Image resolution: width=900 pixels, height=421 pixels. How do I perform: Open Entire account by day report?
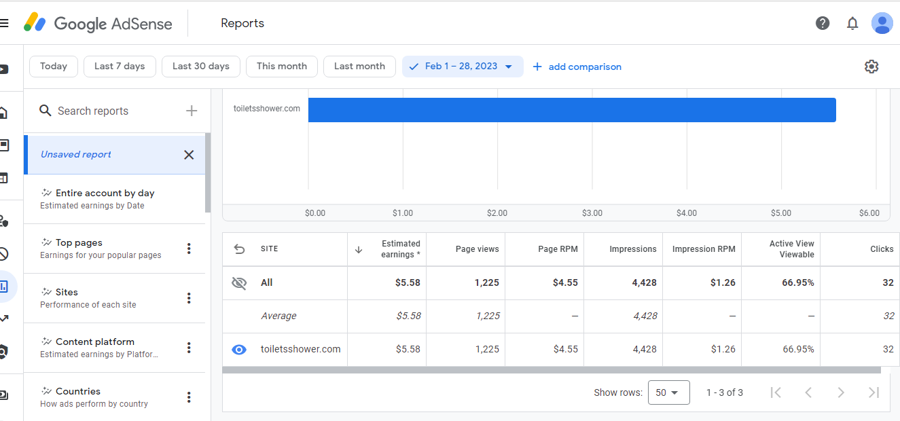point(114,199)
